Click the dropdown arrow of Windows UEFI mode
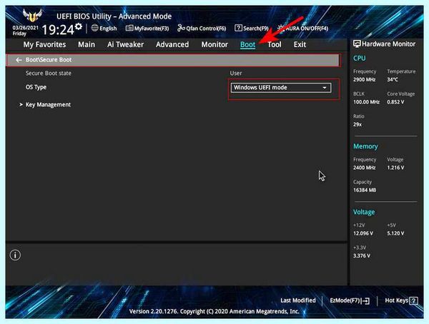This screenshot has height=324, width=429. tap(325, 88)
